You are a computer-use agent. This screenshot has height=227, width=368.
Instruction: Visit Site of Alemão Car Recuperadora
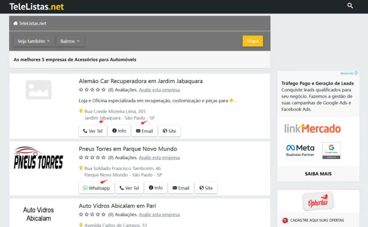(x=169, y=131)
